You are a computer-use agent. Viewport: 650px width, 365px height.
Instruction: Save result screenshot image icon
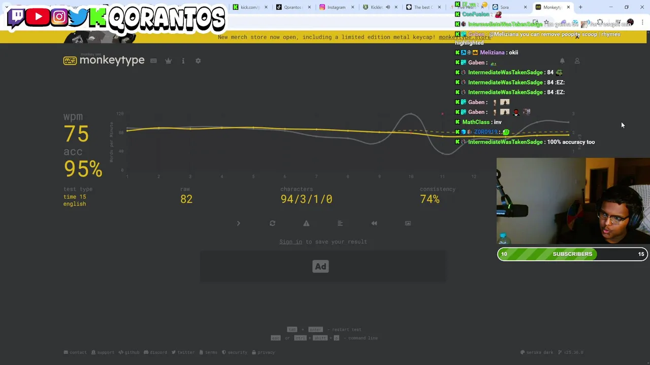click(x=408, y=223)
